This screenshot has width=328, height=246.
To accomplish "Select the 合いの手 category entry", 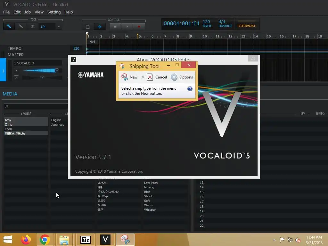I will pyautogui.click(x=103, y=196).
